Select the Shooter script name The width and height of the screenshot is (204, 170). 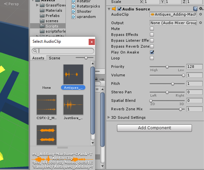84,11
